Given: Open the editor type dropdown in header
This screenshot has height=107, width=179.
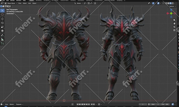Looking at the screenshot, I should [x=2, y=3].
